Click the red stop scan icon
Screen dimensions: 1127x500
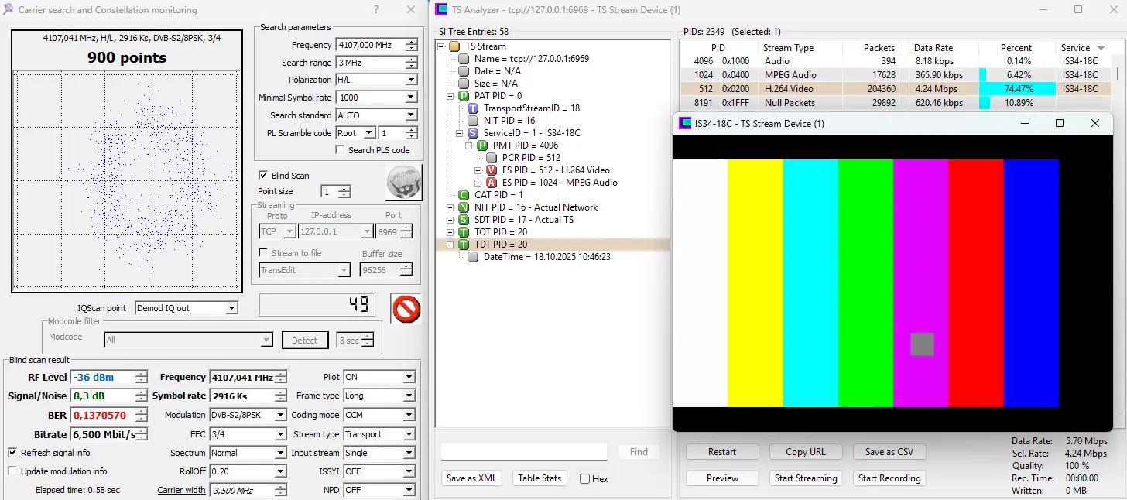[x=406, y=309]
